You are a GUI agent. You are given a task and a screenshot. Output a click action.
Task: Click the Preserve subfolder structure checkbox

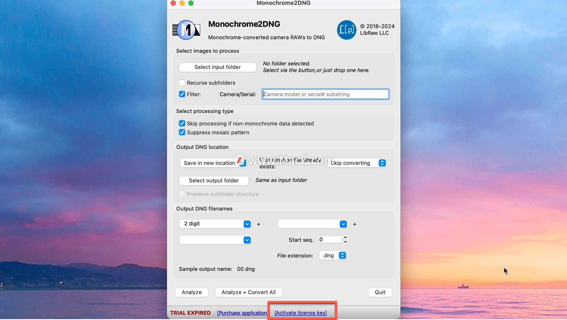point(182,194)
